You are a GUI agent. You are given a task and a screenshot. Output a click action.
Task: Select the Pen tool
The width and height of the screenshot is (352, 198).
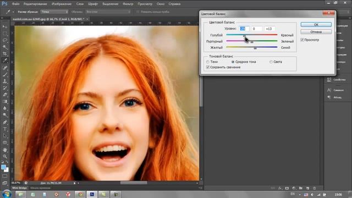click(5, 122)
